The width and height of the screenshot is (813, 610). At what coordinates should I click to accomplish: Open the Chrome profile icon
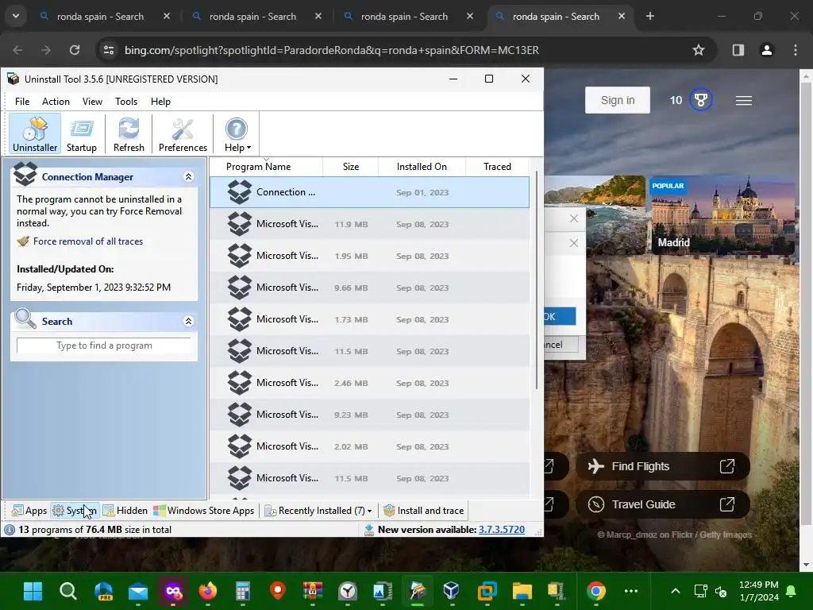pyautogui.click(x=766, y=50)
